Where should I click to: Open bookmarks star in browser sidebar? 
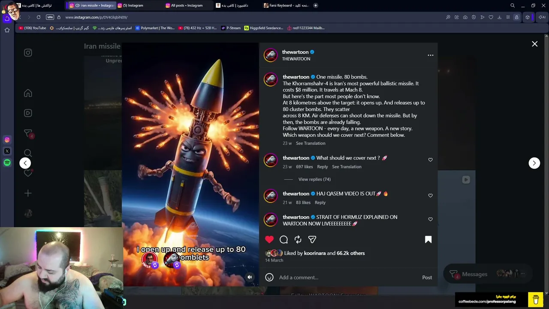tap(7, 30)
